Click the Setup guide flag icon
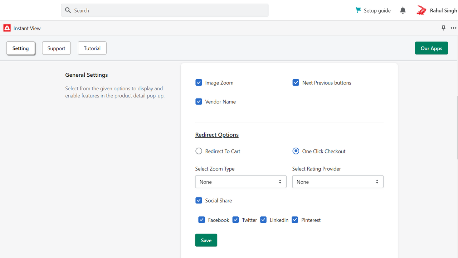 coord(358,10)
